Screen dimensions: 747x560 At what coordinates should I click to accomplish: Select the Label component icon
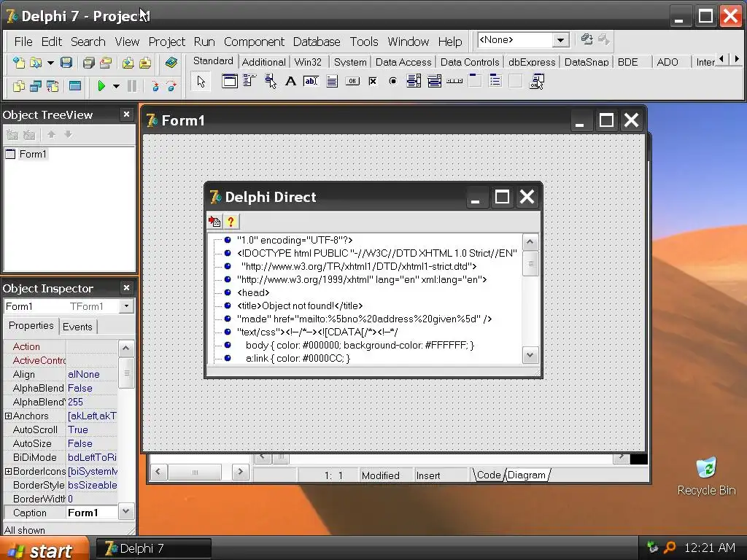290,82
